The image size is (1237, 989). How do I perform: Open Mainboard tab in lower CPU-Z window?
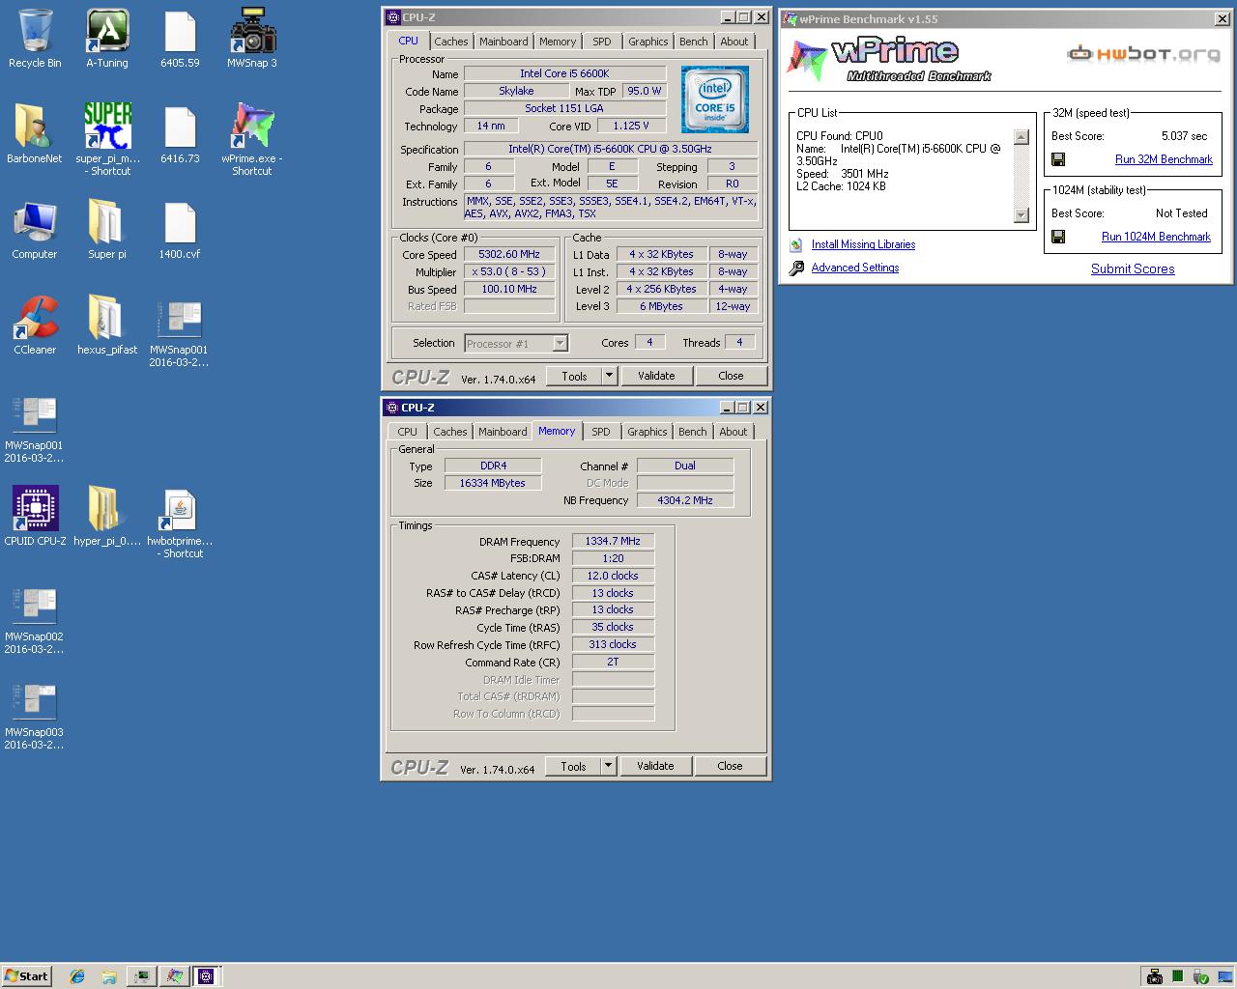point(503,432)
